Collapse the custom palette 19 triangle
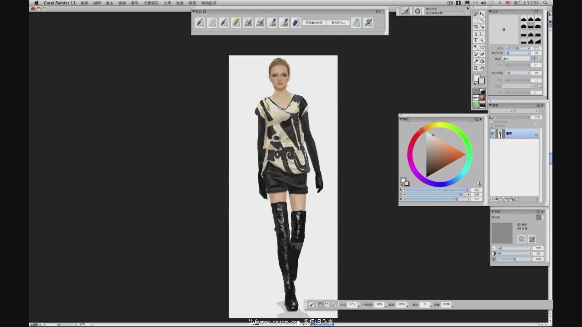 tap(194, 11)
